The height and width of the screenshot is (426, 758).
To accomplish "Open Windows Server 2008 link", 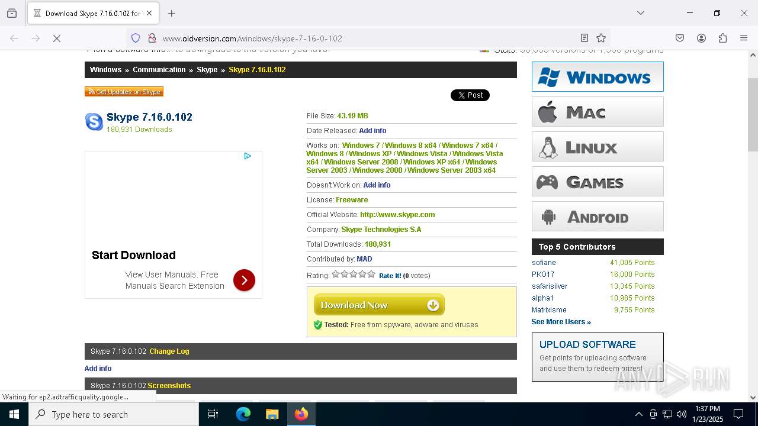I will click(361, 162).
